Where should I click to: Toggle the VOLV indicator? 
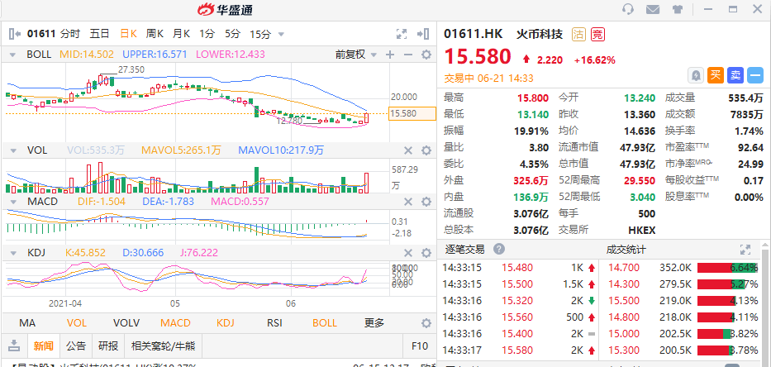tap(126, 323)
